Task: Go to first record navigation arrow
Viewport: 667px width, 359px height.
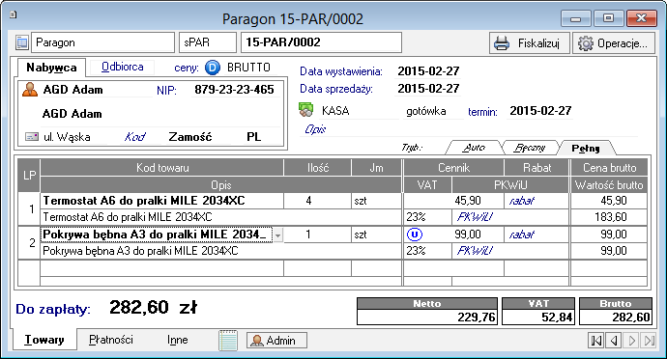Action: [596, 341]
